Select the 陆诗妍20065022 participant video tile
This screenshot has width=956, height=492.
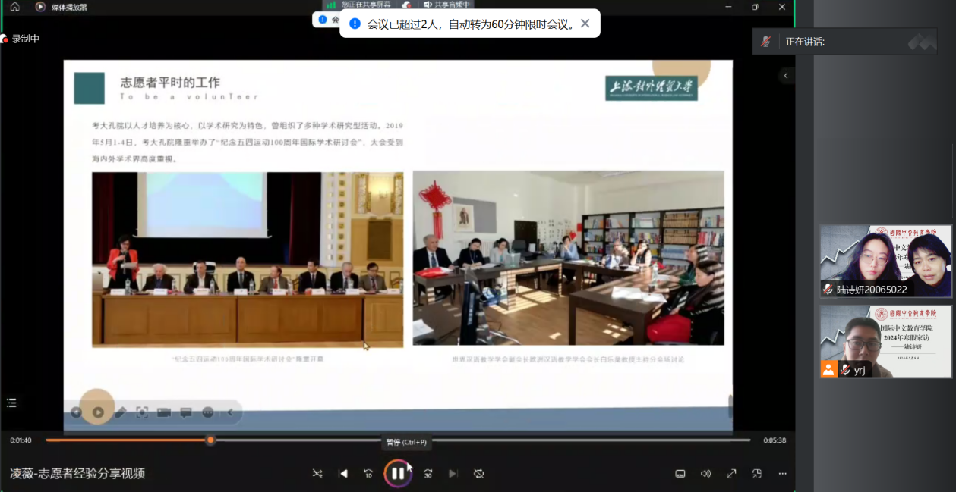(885, 261)
